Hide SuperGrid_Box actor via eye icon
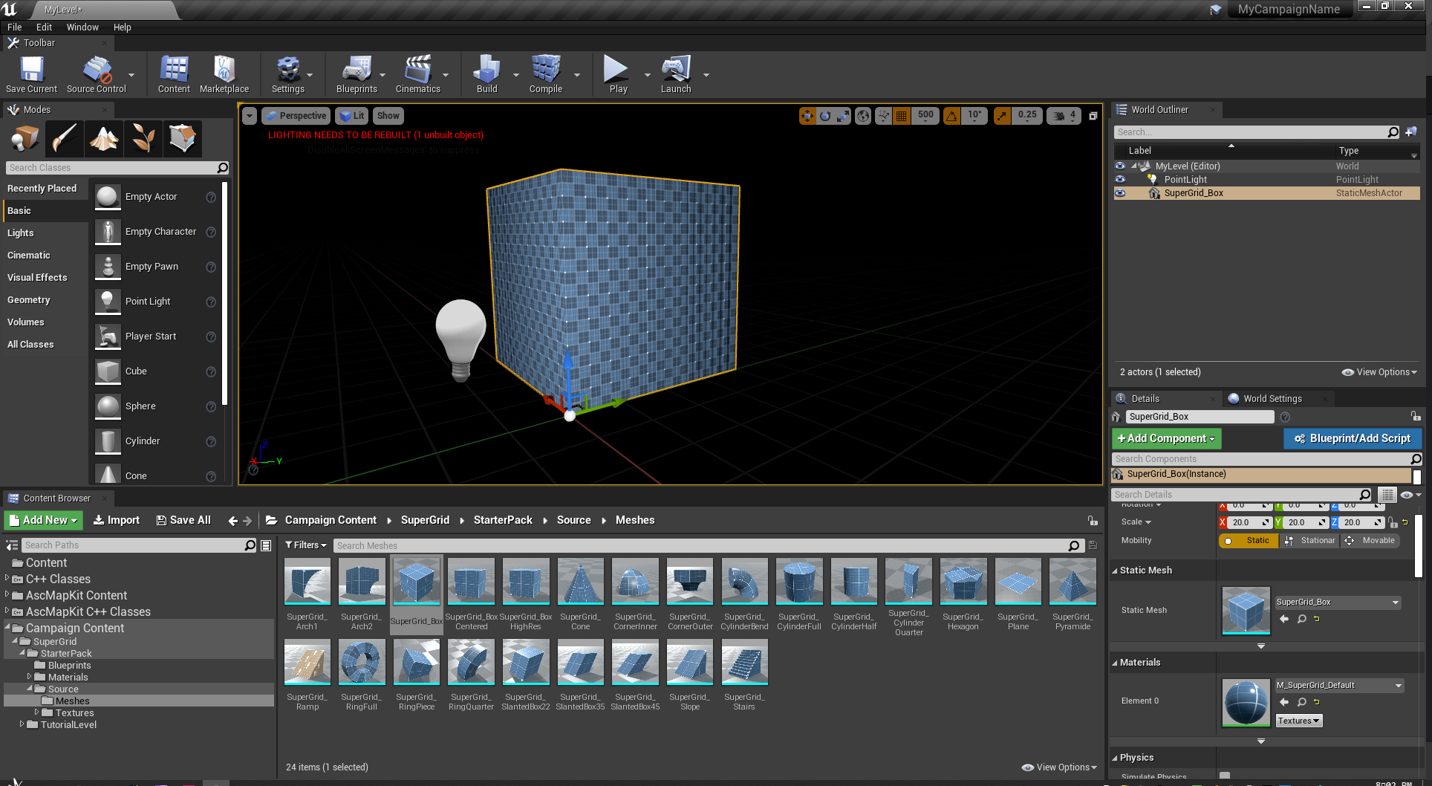This screenshot has height=786, width=1432. pyautogui.click(x=1120, y=193)
